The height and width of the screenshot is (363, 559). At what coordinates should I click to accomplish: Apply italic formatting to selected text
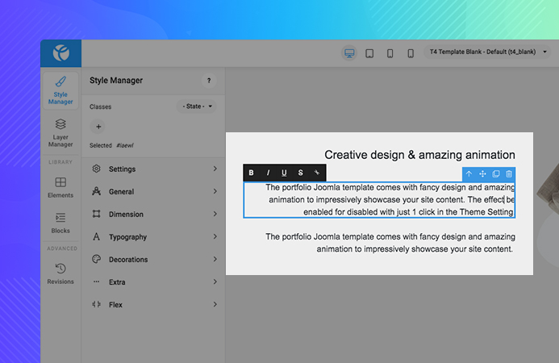coord(268,173)
